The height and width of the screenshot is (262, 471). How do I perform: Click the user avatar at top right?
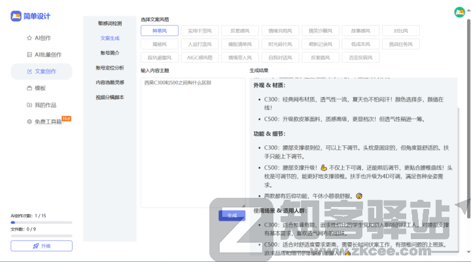coord(459,12)
